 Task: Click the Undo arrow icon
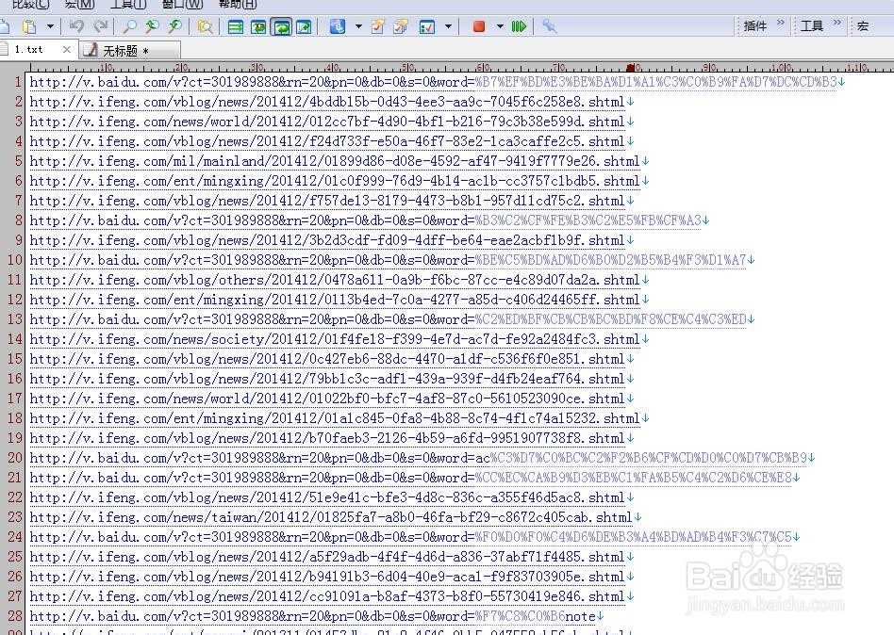[76, 26]
